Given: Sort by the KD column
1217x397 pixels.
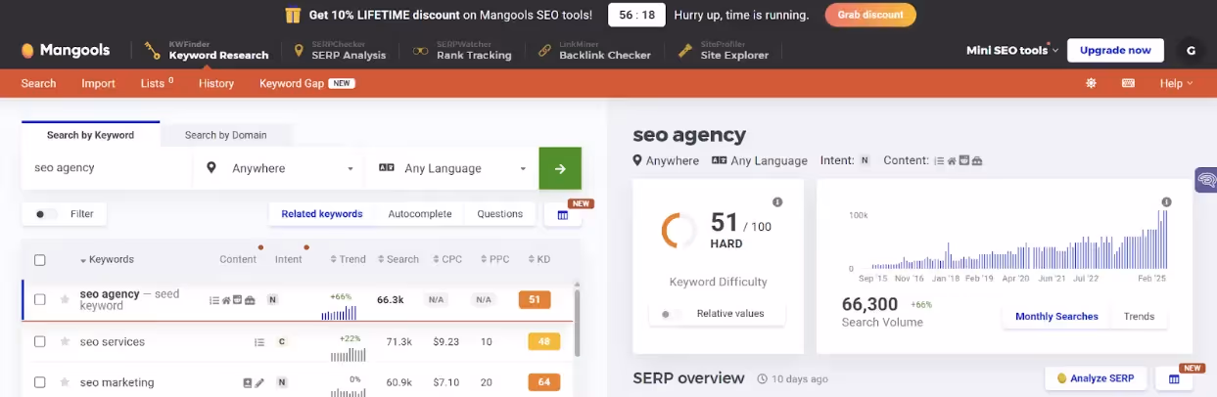Looking at the screenshot, I should coord(539,260).
